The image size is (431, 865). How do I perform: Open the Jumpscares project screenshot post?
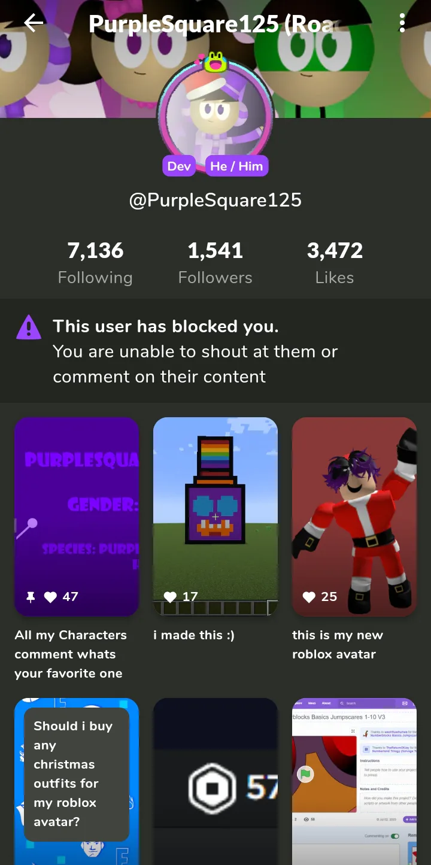coord(354,781)
